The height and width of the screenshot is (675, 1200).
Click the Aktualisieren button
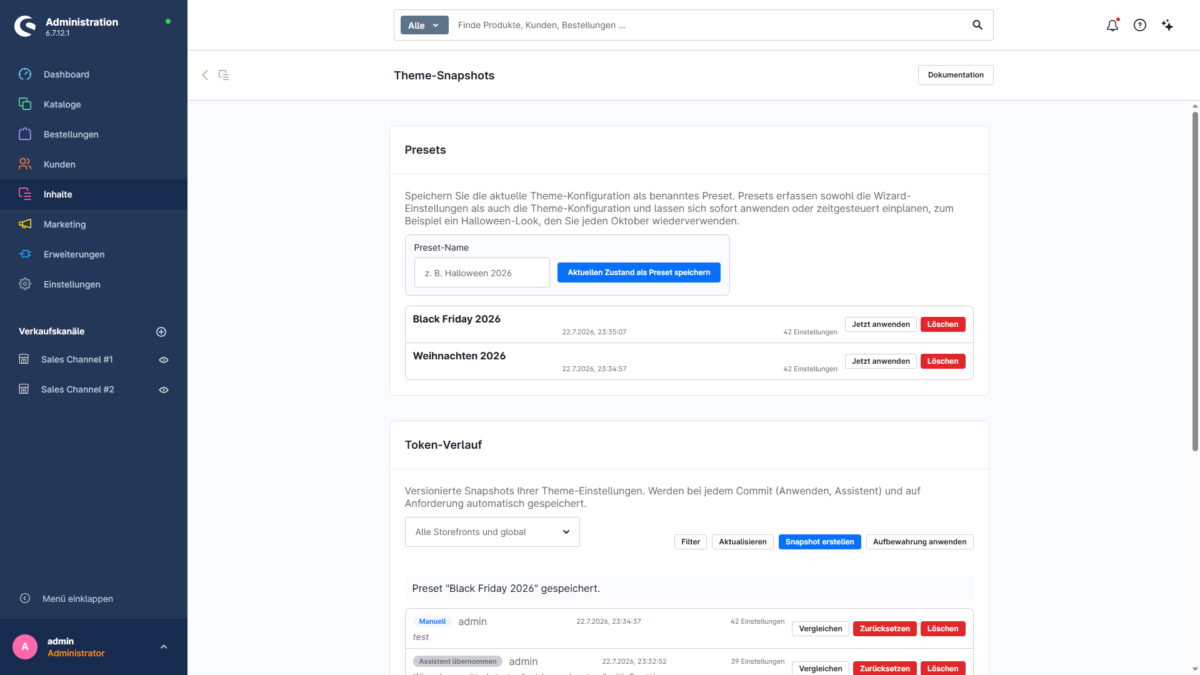pyautogui.click(x=742, y=542)
